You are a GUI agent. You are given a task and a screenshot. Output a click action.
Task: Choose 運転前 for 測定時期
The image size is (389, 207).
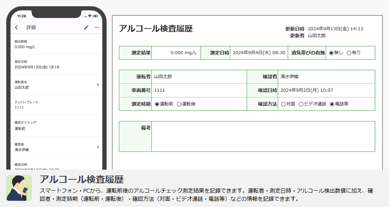(x=157, y=104)
